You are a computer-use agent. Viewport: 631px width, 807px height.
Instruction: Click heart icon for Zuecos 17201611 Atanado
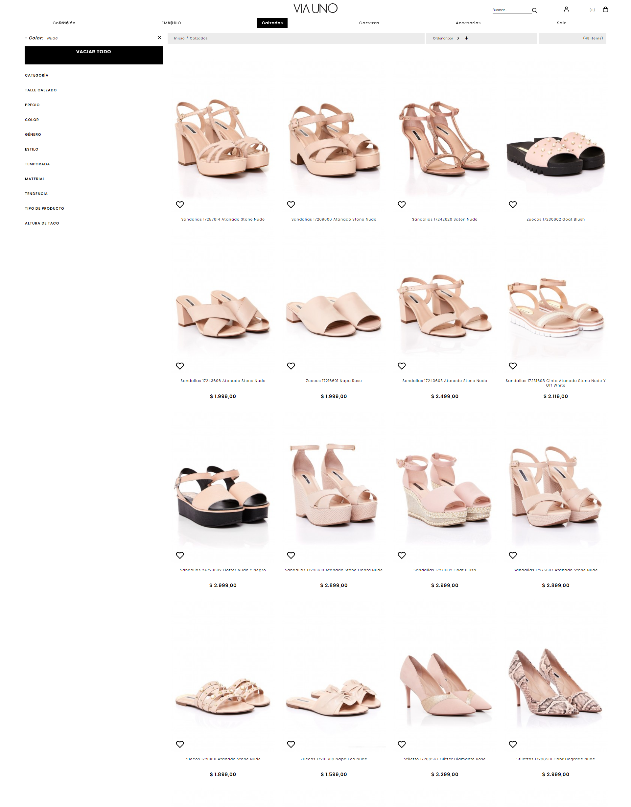click(180, 744)
